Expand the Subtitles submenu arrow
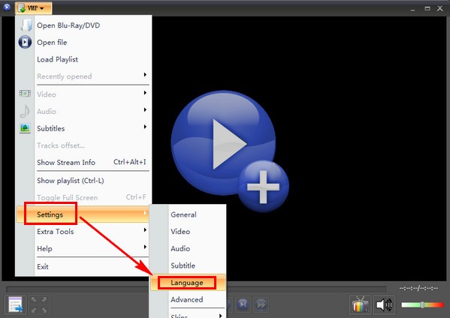 coord(145,127)
